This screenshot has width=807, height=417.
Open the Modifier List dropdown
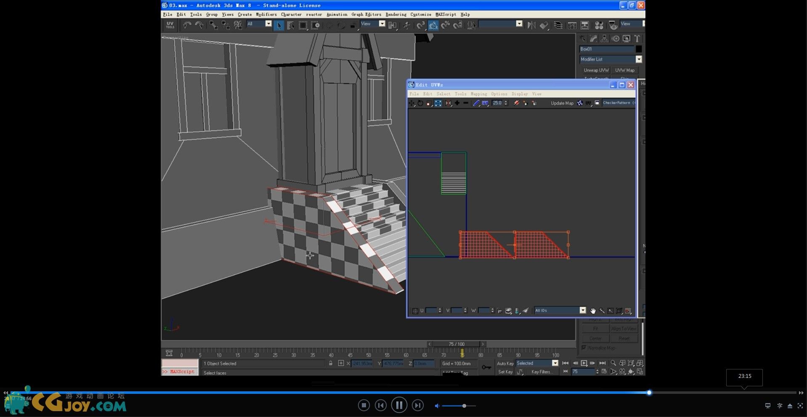click(x=611, y=59)
